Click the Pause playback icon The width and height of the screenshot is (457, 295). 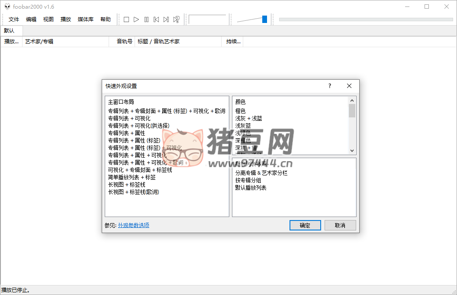coord(147,19)
